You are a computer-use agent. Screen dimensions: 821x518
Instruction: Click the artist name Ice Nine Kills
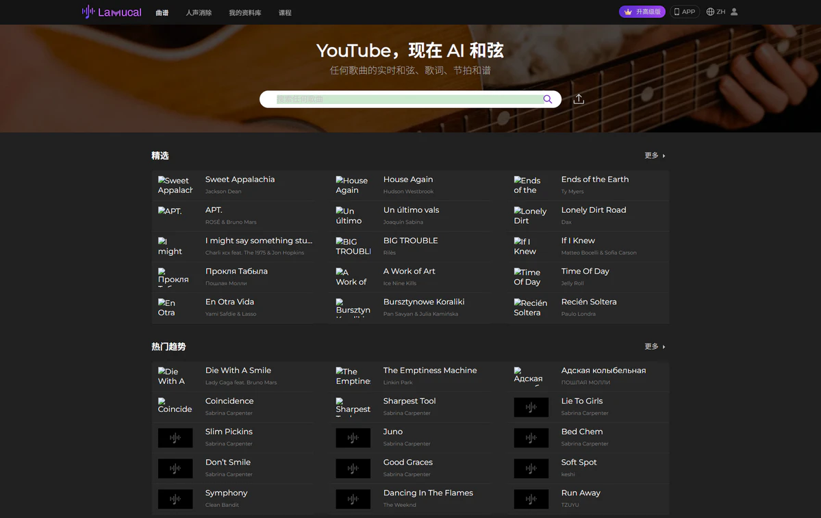[399, 283]
